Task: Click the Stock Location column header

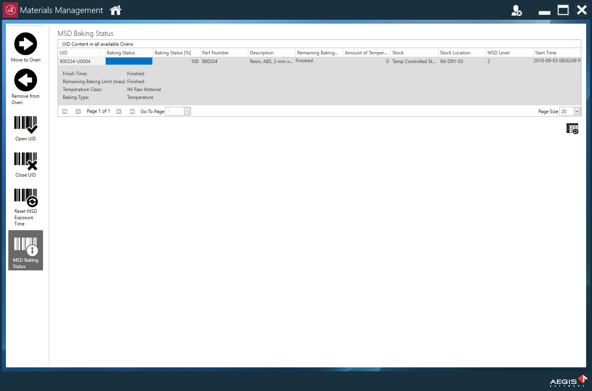Action: pos(461,53)
